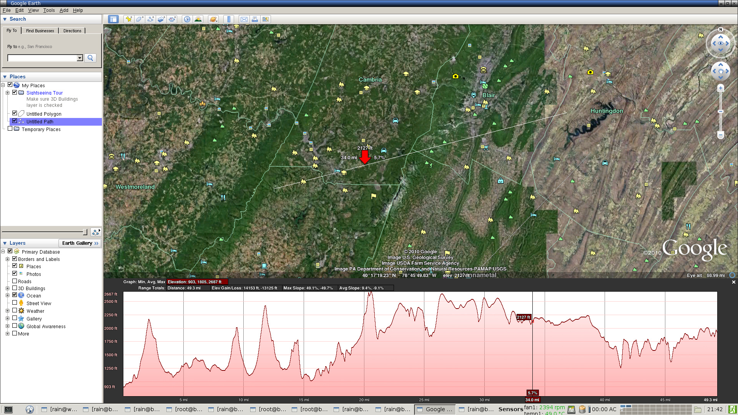Toggle the sidebar visibility button
Screen dimensions: 738x415
113,19
